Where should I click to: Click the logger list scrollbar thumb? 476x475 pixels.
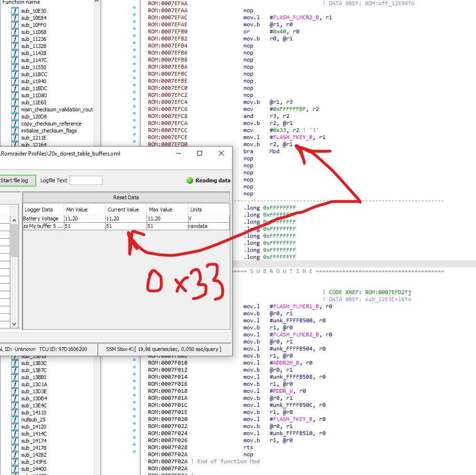coord(14,241)
